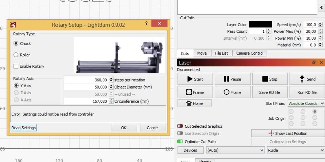The image size is (325, 162).
Task: Click the Disconnected status text
Action: [188, 70]
